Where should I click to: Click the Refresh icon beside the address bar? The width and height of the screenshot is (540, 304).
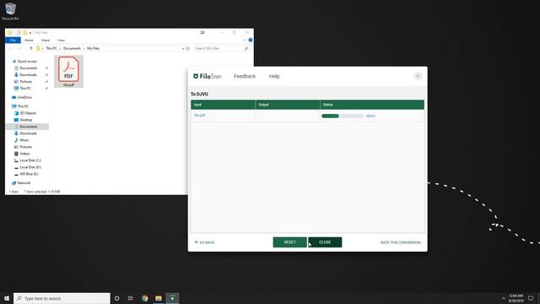tap(188, 49)
